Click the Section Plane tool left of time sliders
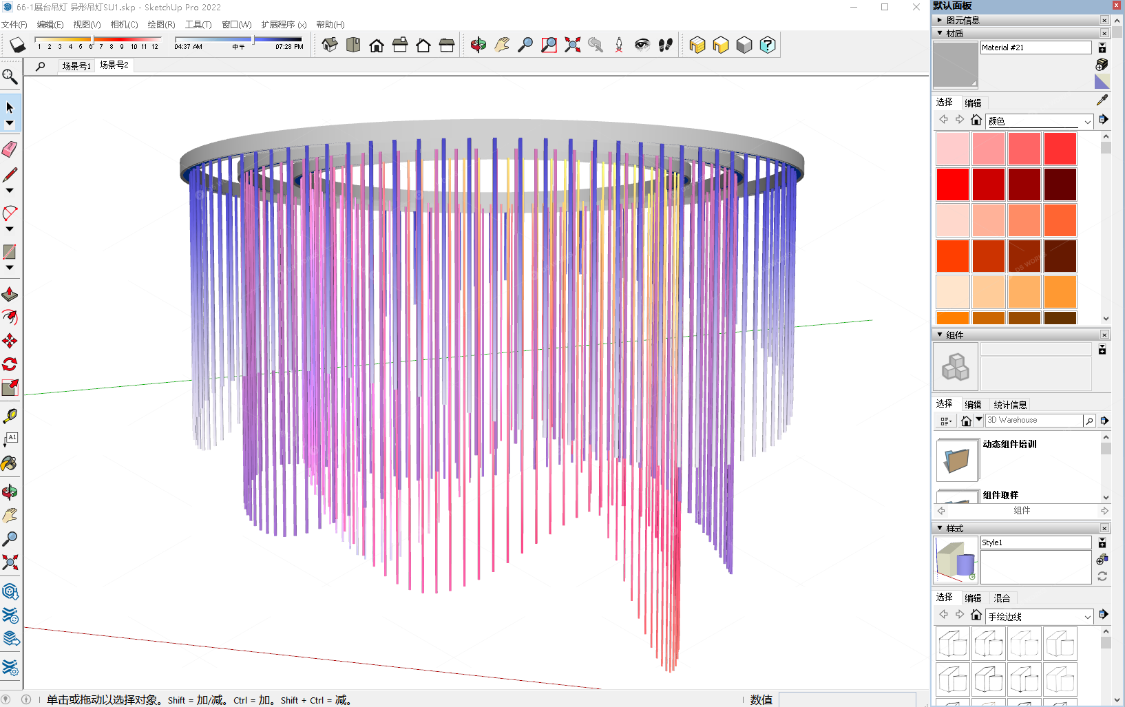The image size is (1125, 707). tap(17, 45)
